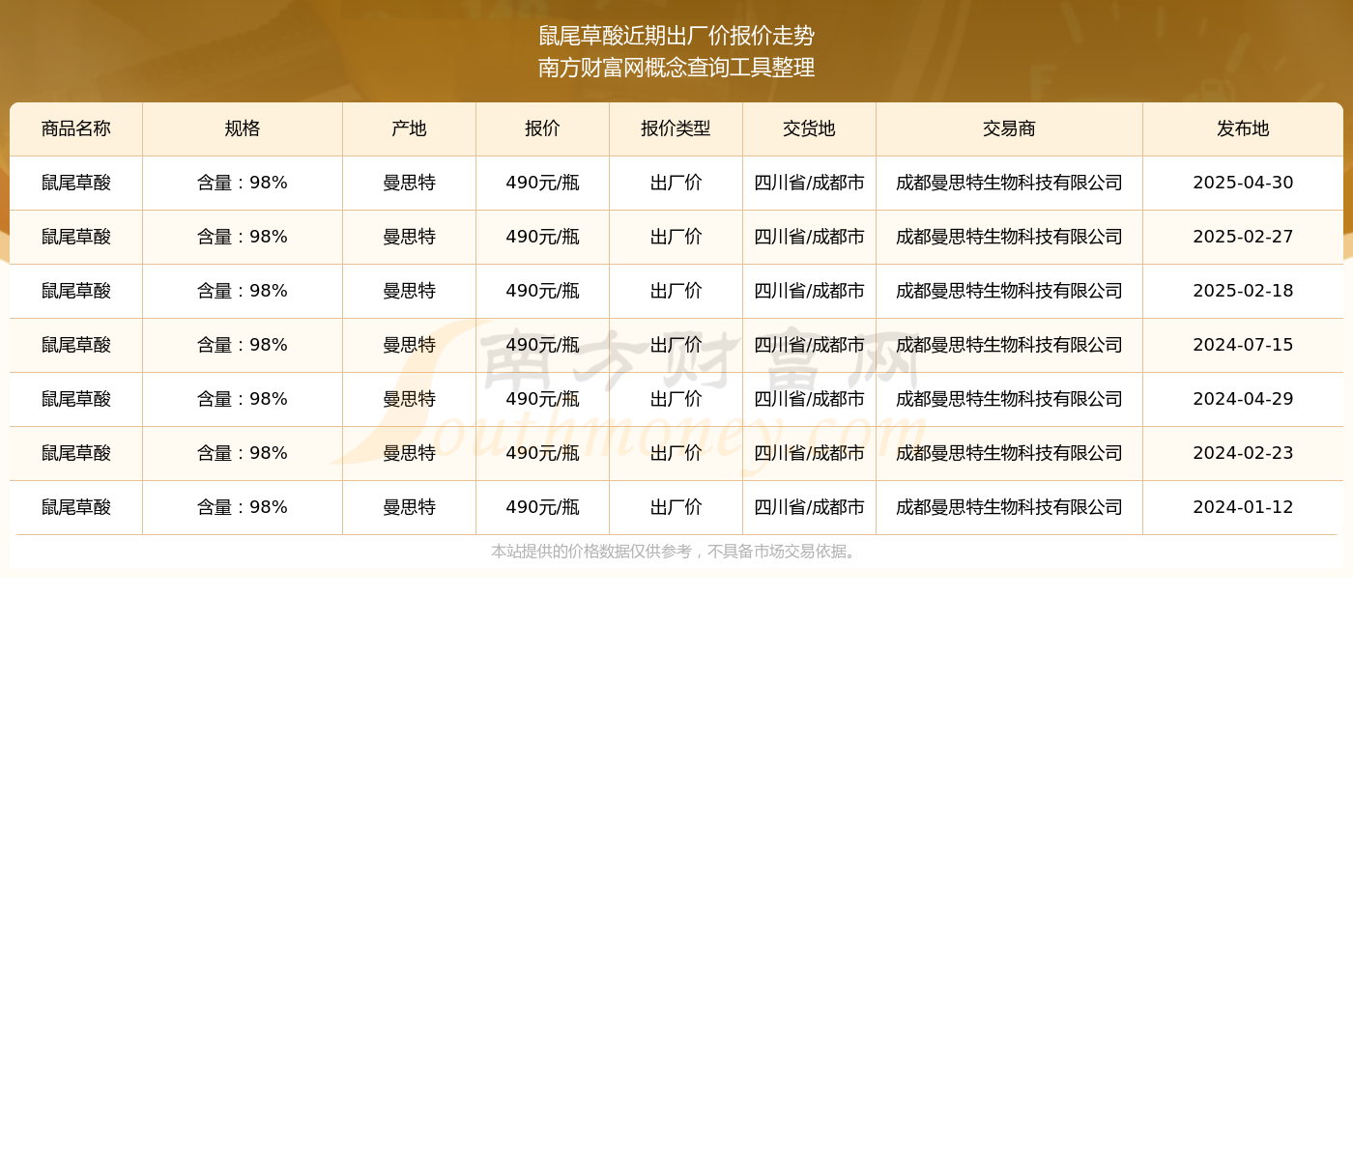This screenshot has width=1353, height=1164.
Task: Click 成都曼思特生物科技有限公司 in the 2025-04-30 row
Action: tap(1009, 183)
